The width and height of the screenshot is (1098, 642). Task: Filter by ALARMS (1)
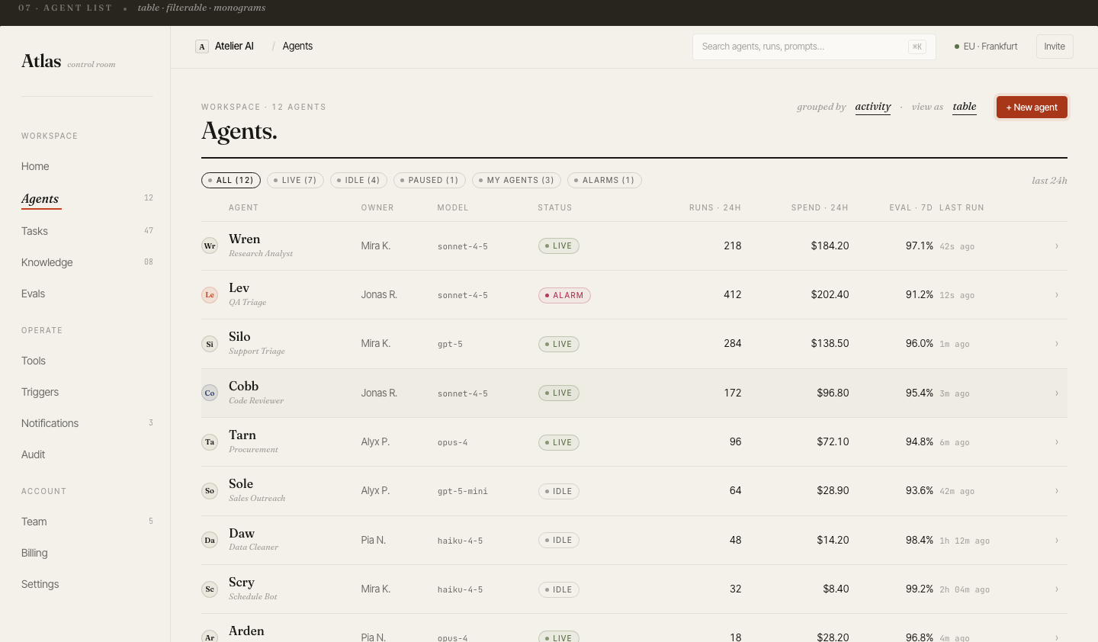click(x=605, y=180)
